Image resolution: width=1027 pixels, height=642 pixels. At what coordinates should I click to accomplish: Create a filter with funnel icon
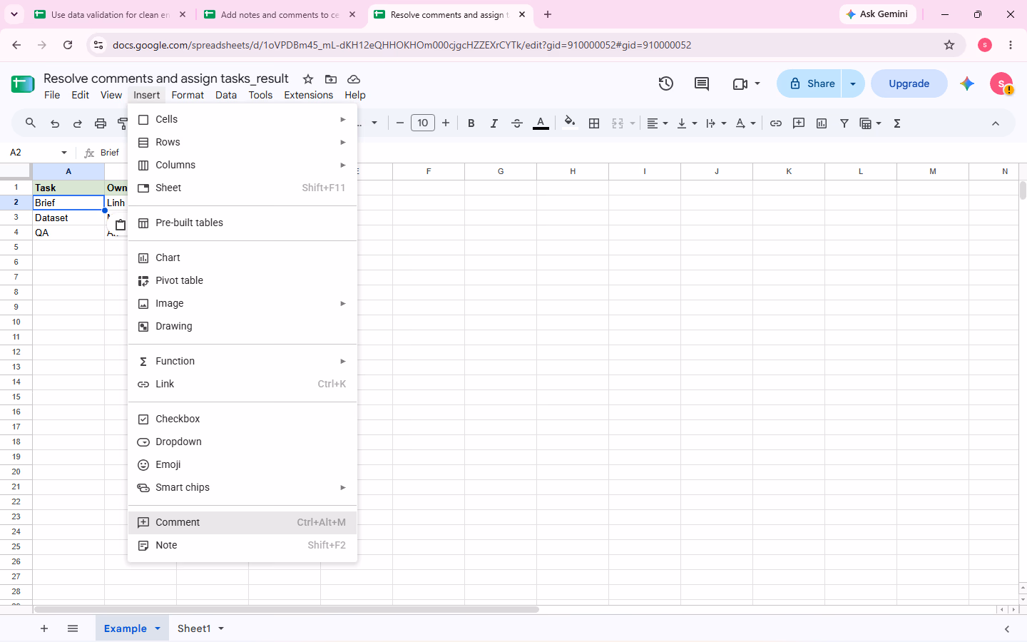pos(844,123)
